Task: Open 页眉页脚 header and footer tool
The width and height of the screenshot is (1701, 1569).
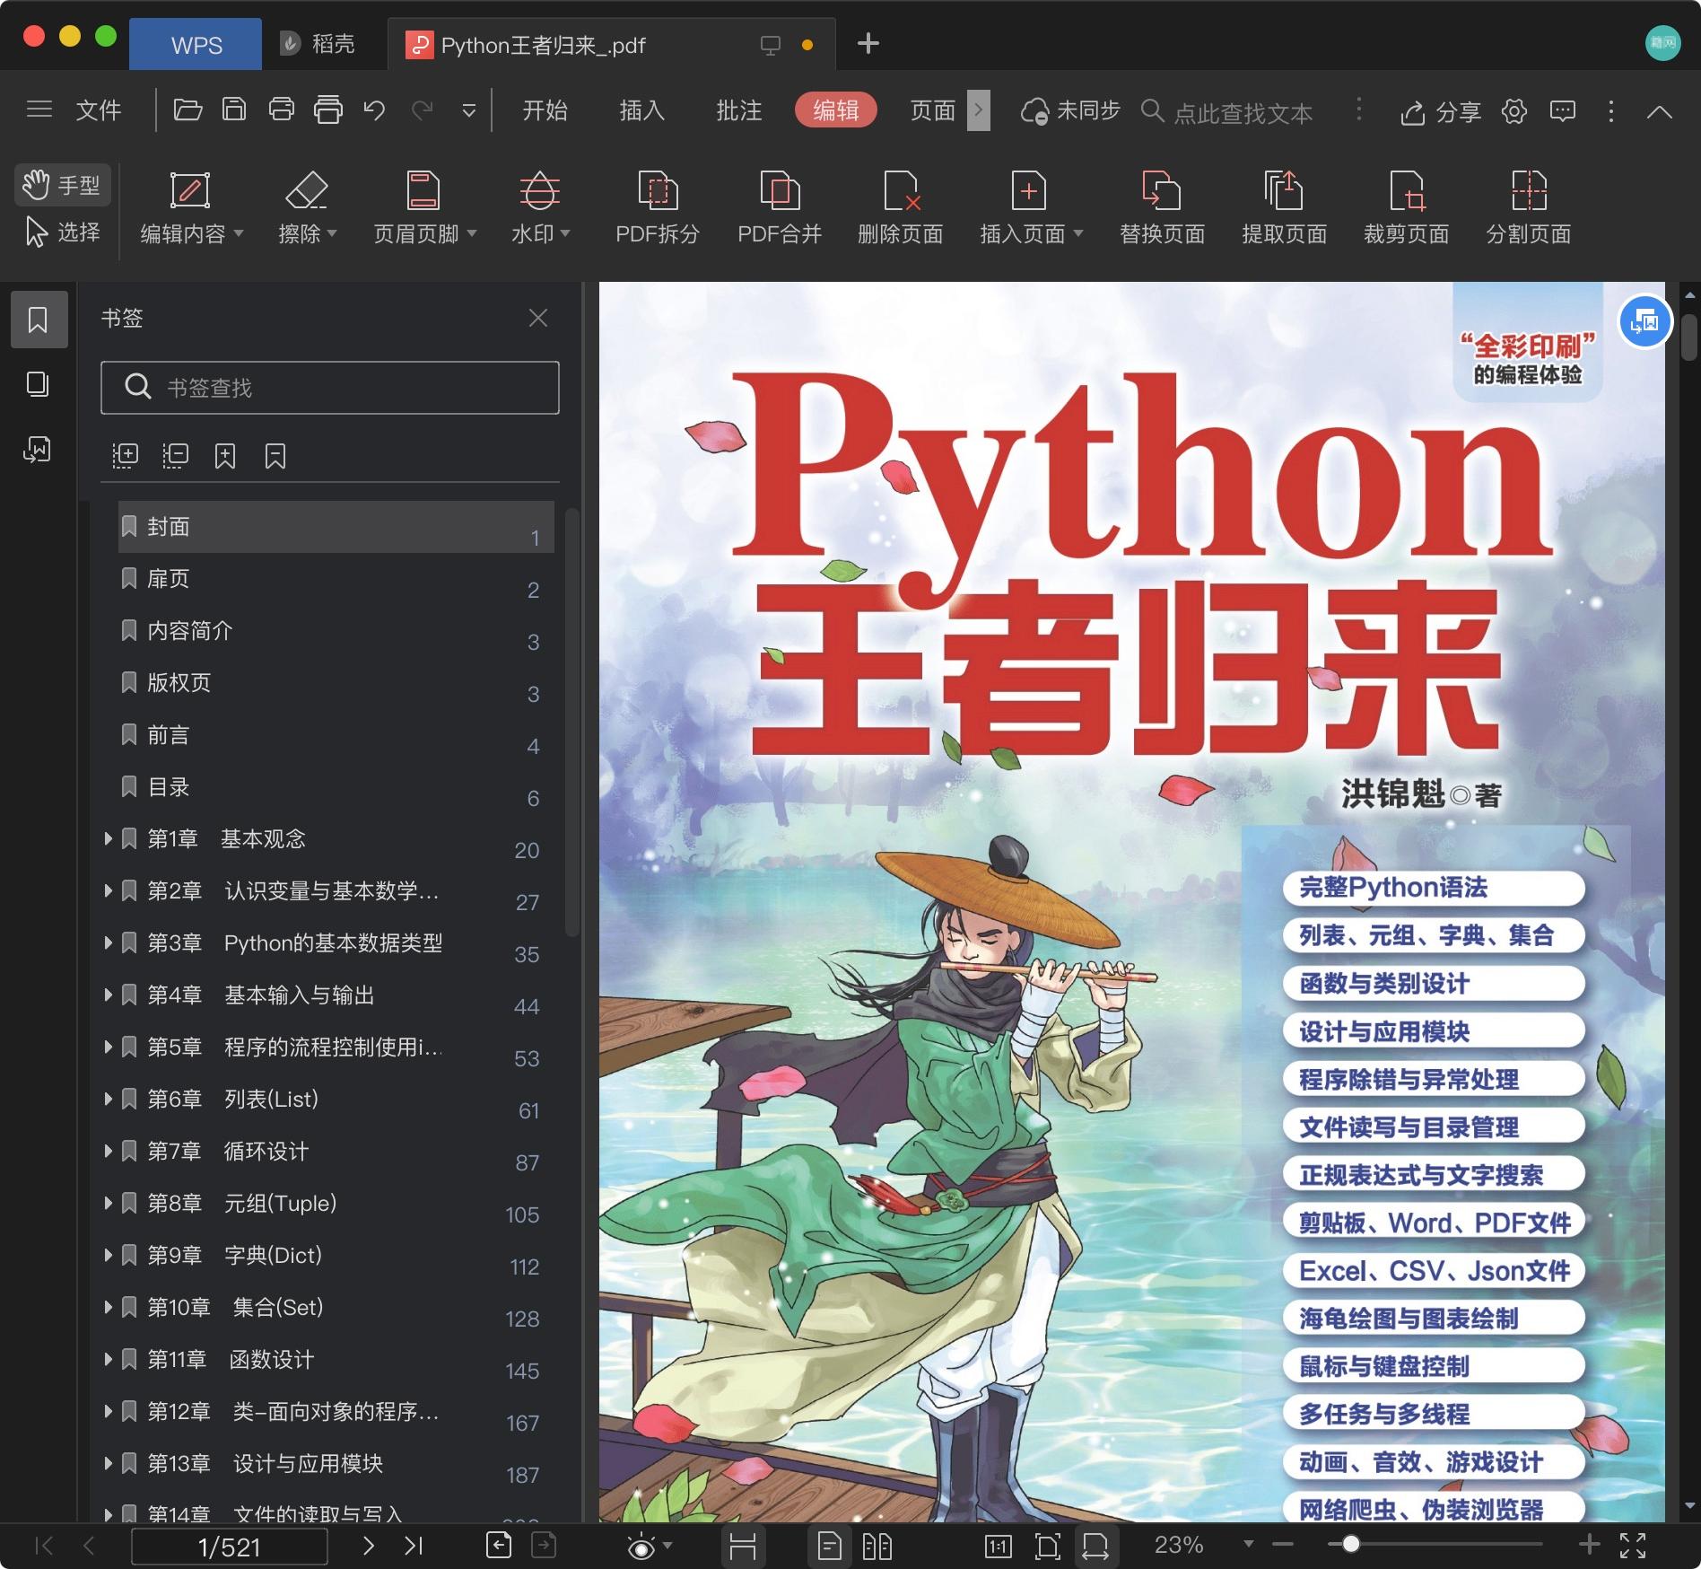Action: 423,208
